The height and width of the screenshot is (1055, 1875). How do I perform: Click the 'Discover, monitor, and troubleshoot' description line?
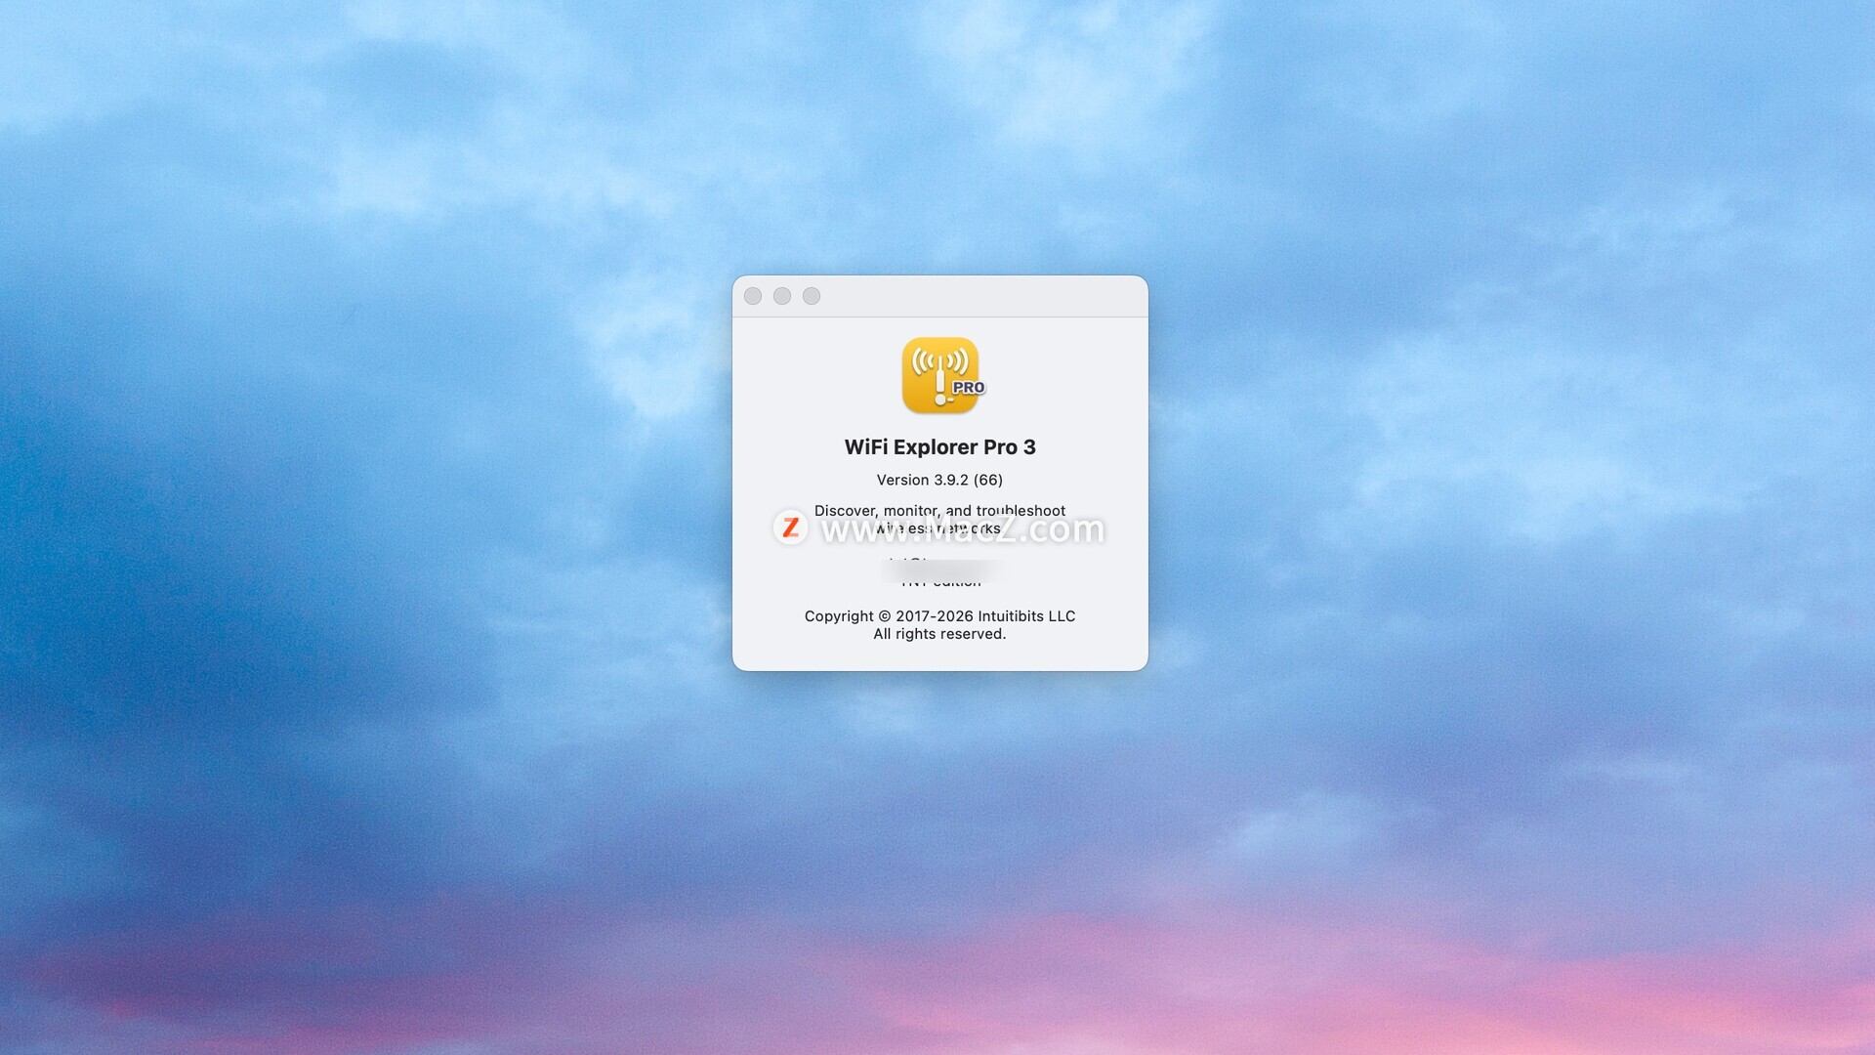click(939, 510)
